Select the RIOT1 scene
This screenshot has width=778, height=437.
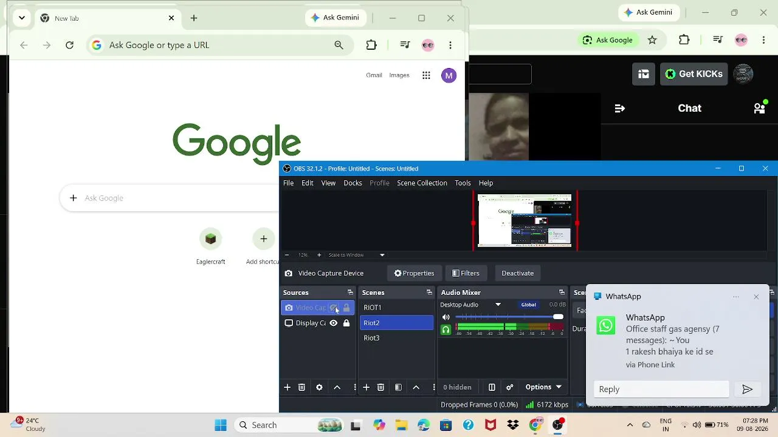(x=396, y=308)
